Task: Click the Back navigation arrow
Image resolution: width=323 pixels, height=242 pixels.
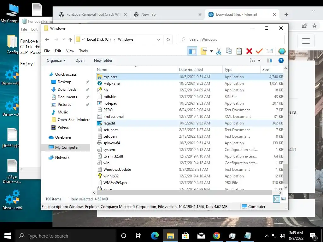Action: [x=47, y=39]
